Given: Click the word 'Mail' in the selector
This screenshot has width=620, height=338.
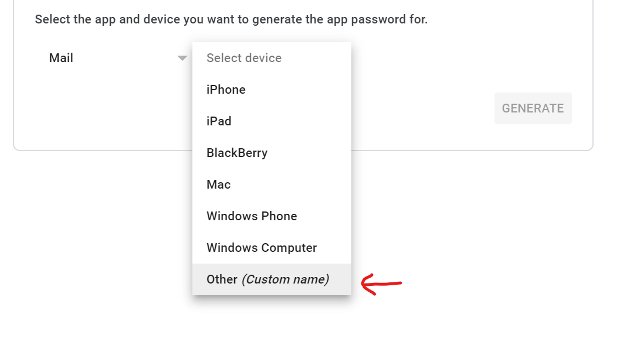Looking at the screenshot, I should (61, 58).
